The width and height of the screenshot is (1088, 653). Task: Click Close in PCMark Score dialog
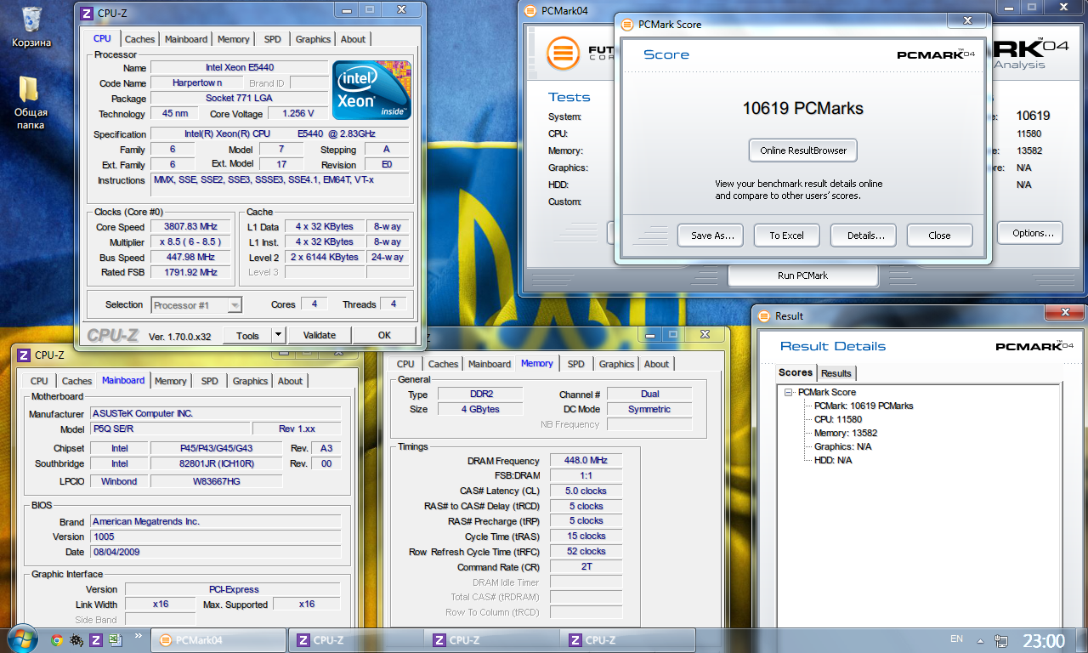(939, 236)
